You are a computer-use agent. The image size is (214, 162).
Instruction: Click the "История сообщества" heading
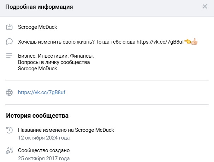click(37, 116)
